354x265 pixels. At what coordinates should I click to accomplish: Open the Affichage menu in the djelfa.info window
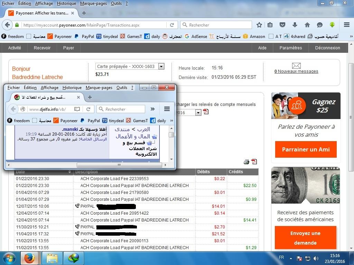pyautogui.click(x=49, y=87)
